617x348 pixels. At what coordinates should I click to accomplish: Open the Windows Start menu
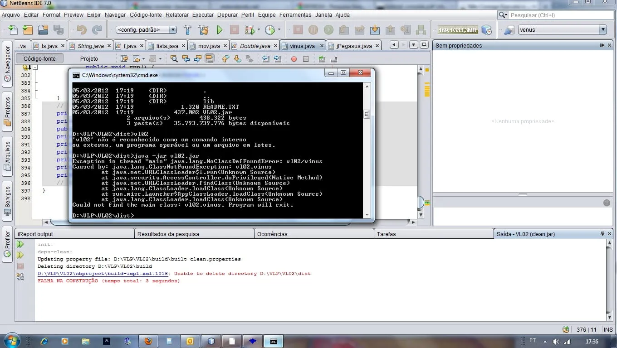point(11,341)
